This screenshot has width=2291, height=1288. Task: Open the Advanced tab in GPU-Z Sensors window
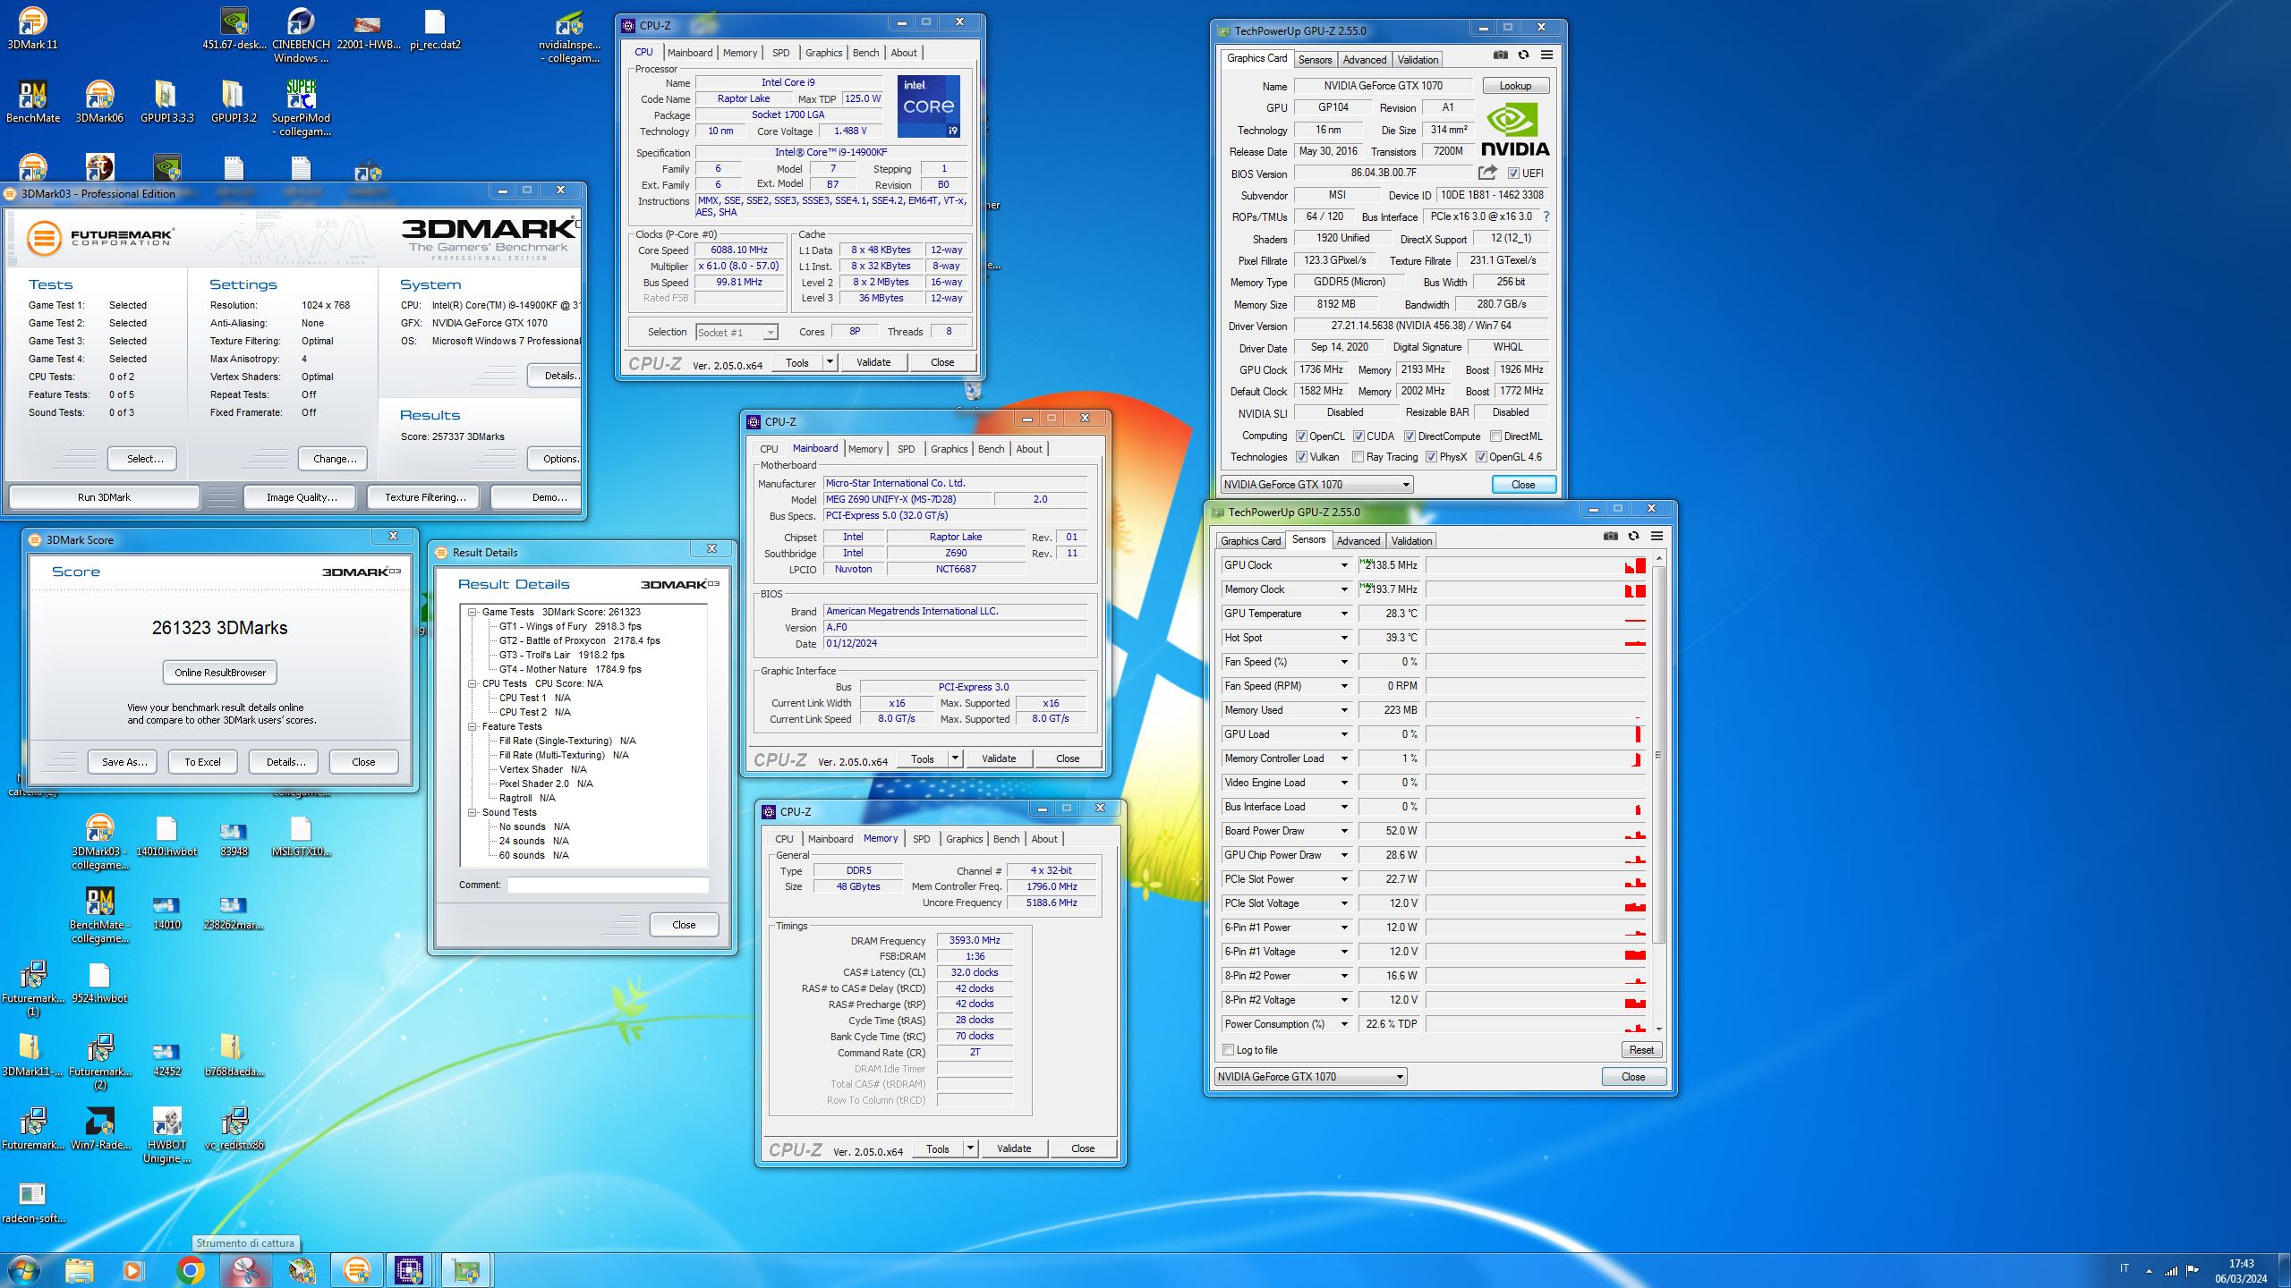[1358, 541]
